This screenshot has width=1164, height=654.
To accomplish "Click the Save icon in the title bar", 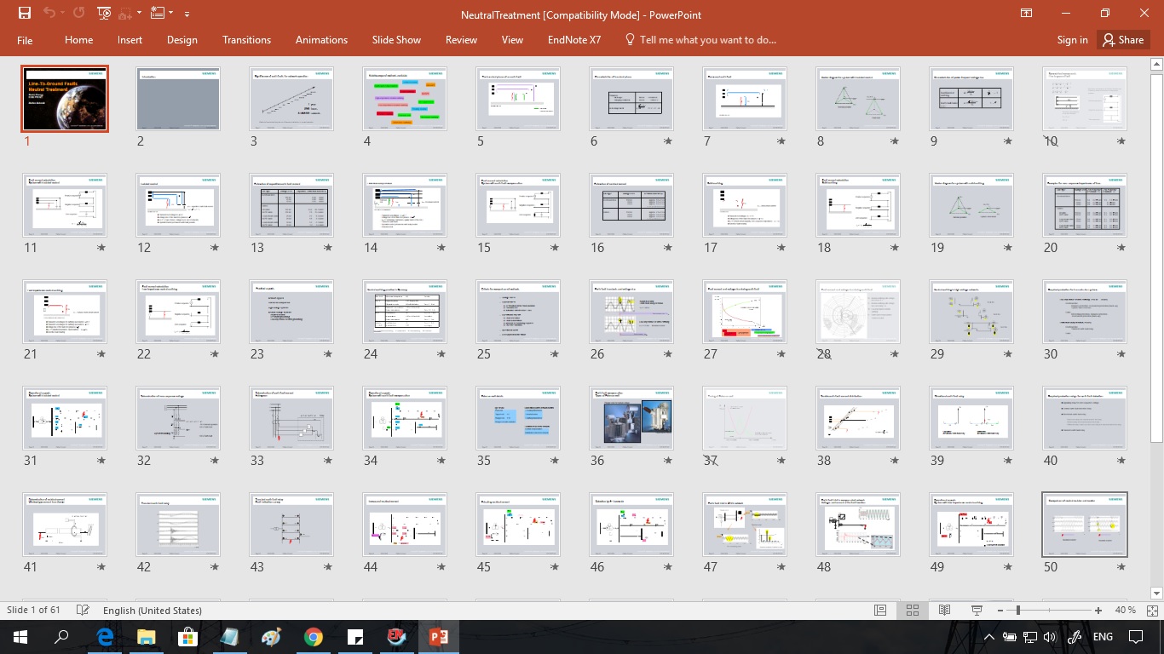I will 24,13.
